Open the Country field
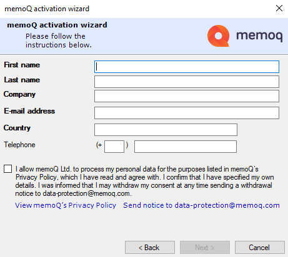 166,130
